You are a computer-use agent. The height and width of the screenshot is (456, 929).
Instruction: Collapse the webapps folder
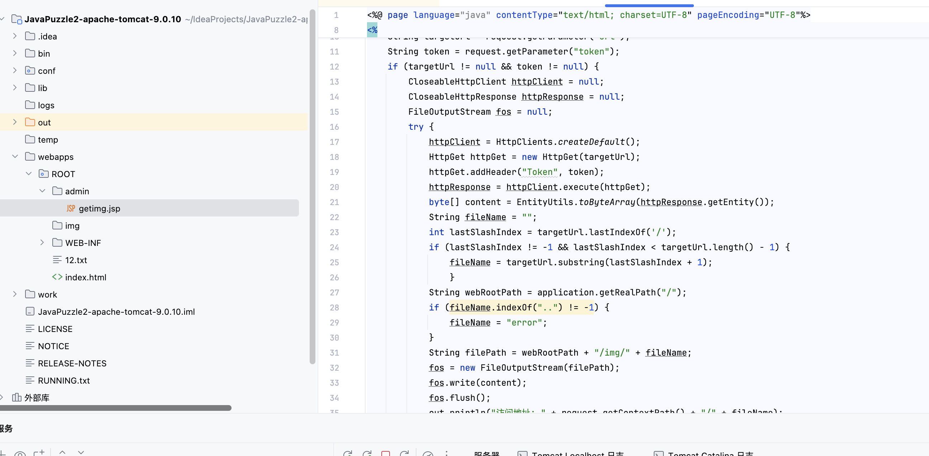(x=15, y=156)
